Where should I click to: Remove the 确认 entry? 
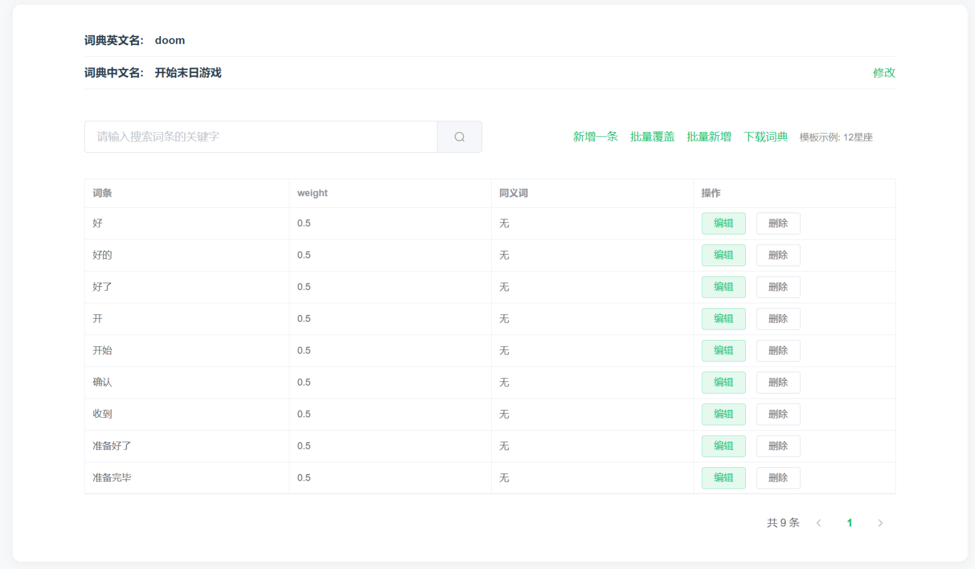778,383
